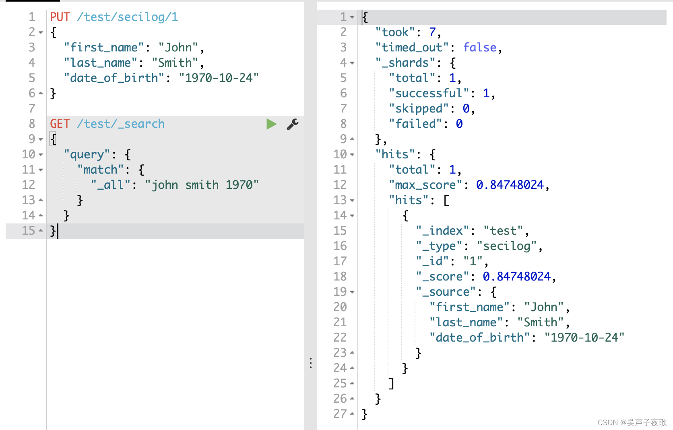Click the "last_name": "Smith" line in the editor
The image size is (673, 430).
(134, 63)
